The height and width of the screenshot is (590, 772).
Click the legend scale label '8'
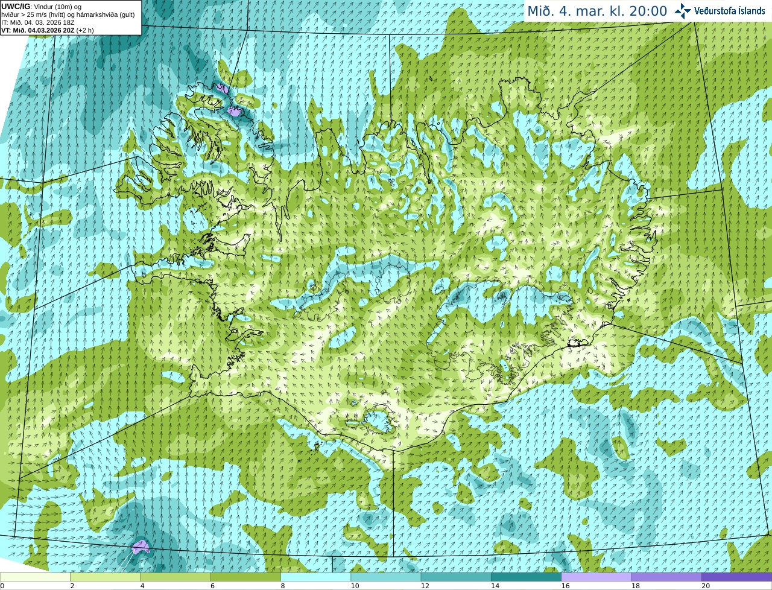(282, 586)
